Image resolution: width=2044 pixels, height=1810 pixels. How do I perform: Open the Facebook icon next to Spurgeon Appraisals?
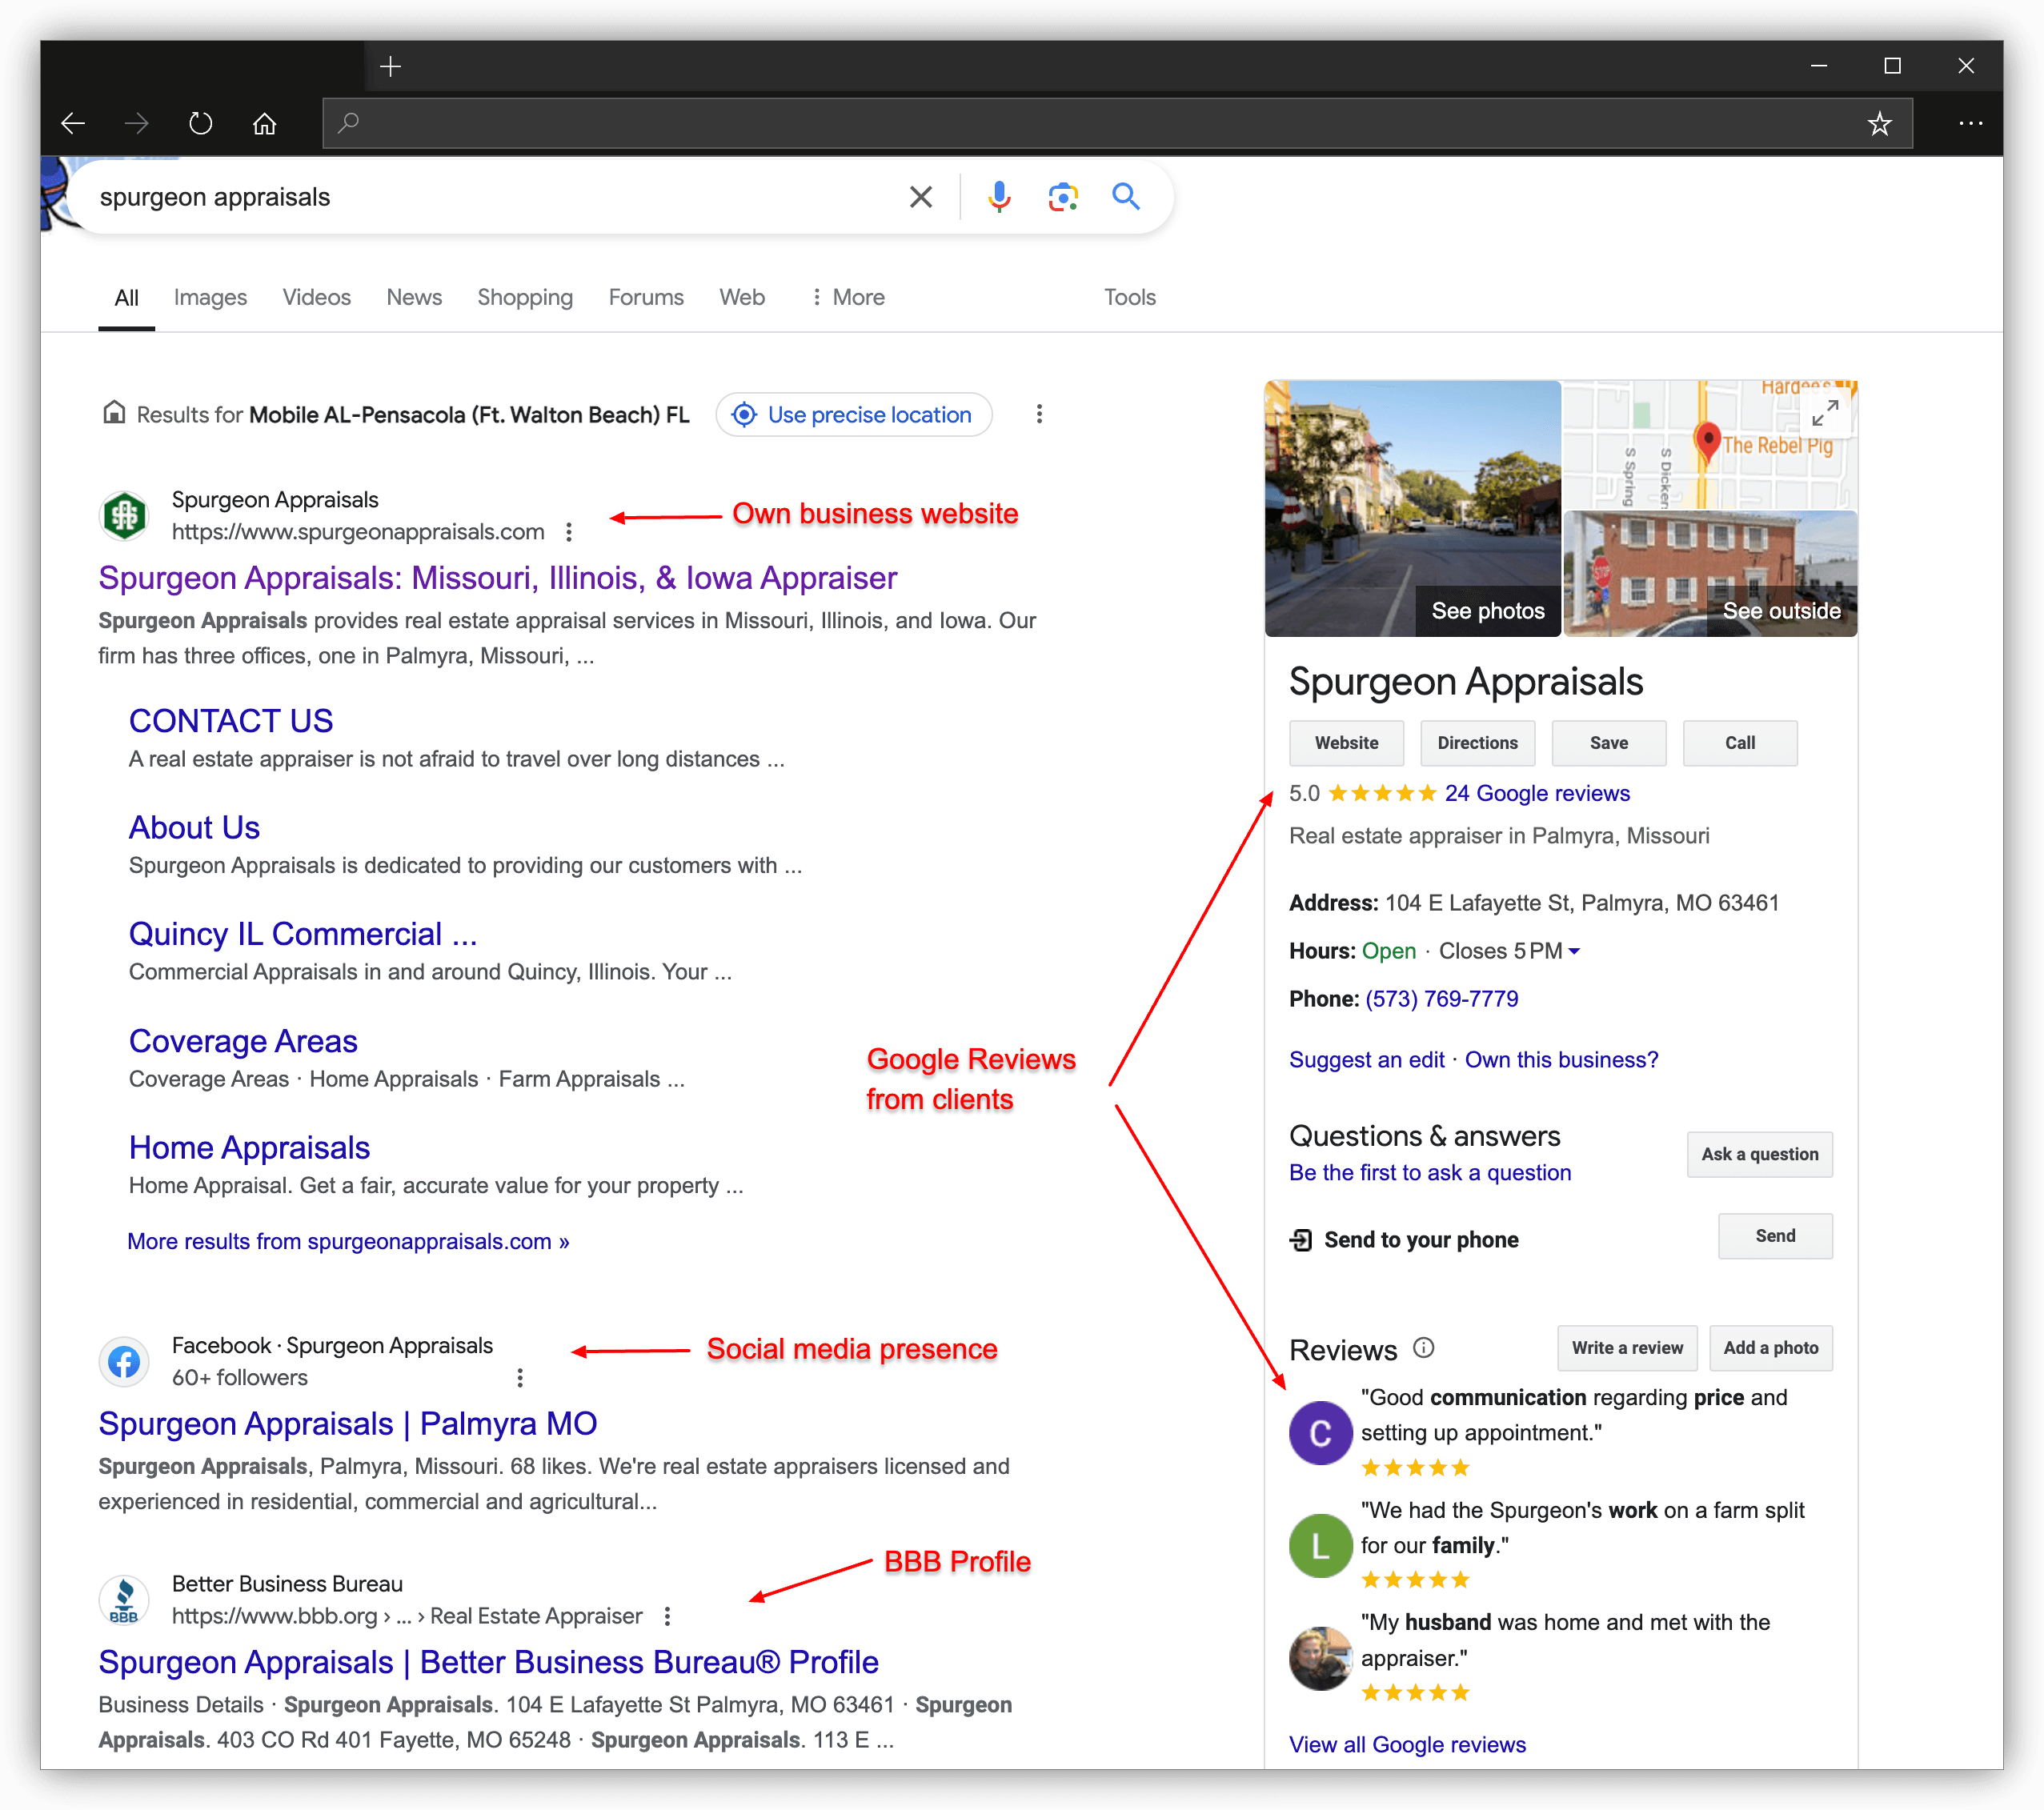124,1361
